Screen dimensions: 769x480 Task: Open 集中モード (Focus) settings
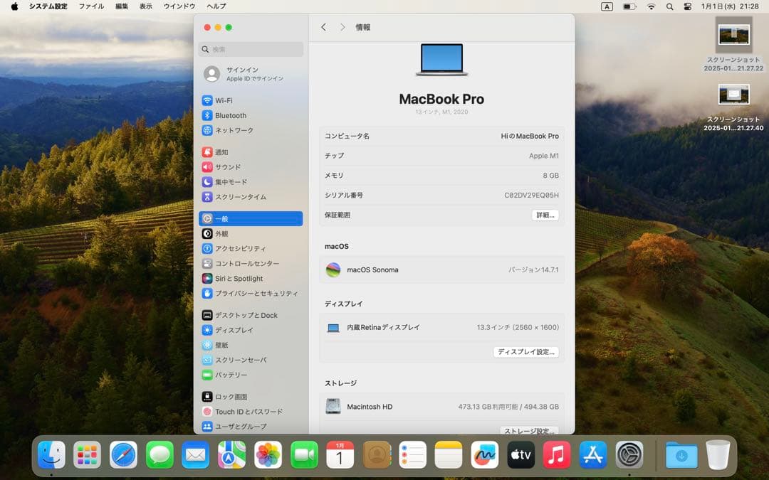coord(233,181)
